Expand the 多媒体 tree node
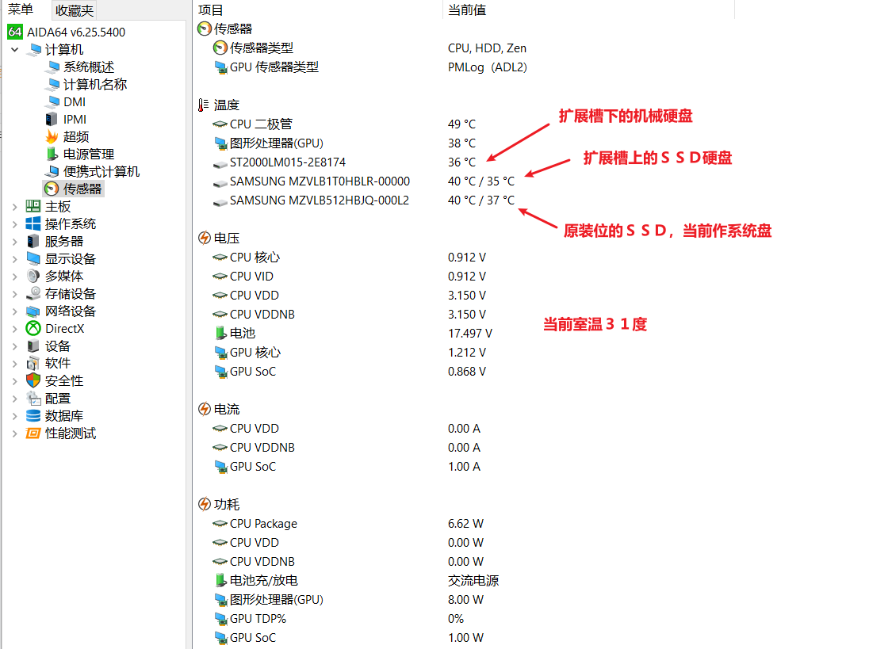 point(15,276)
